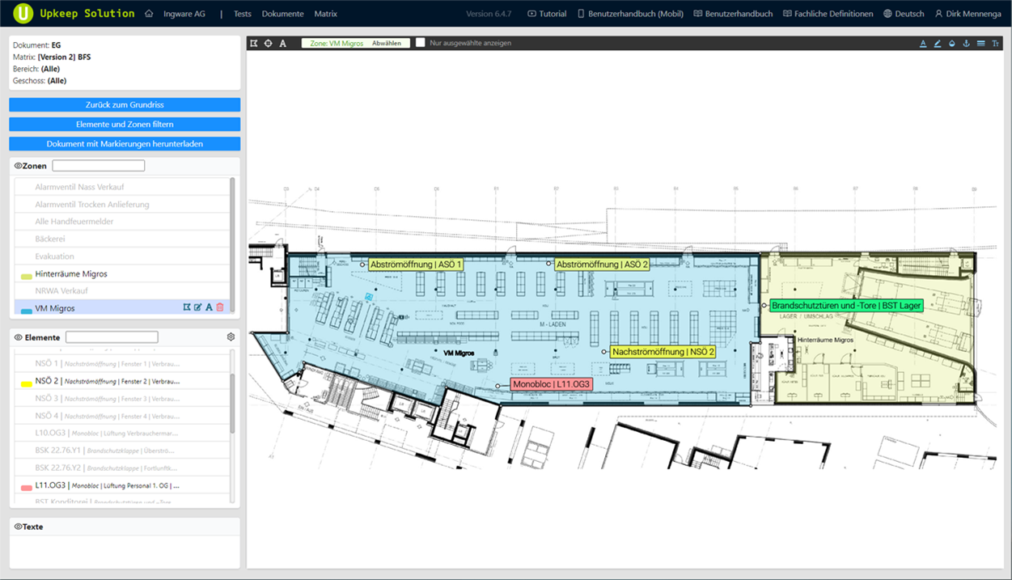Select the crosshair element placement tool
Image resolution: width=1012 pixels, height=580 pixels.
(269, 43)
